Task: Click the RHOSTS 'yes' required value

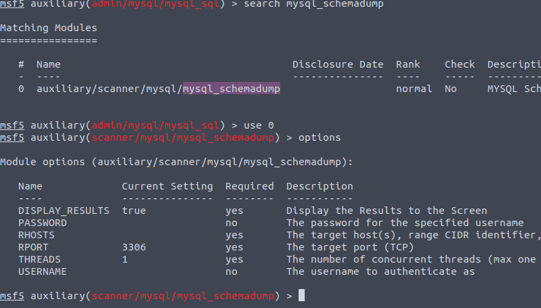Action: coord(234,235)
